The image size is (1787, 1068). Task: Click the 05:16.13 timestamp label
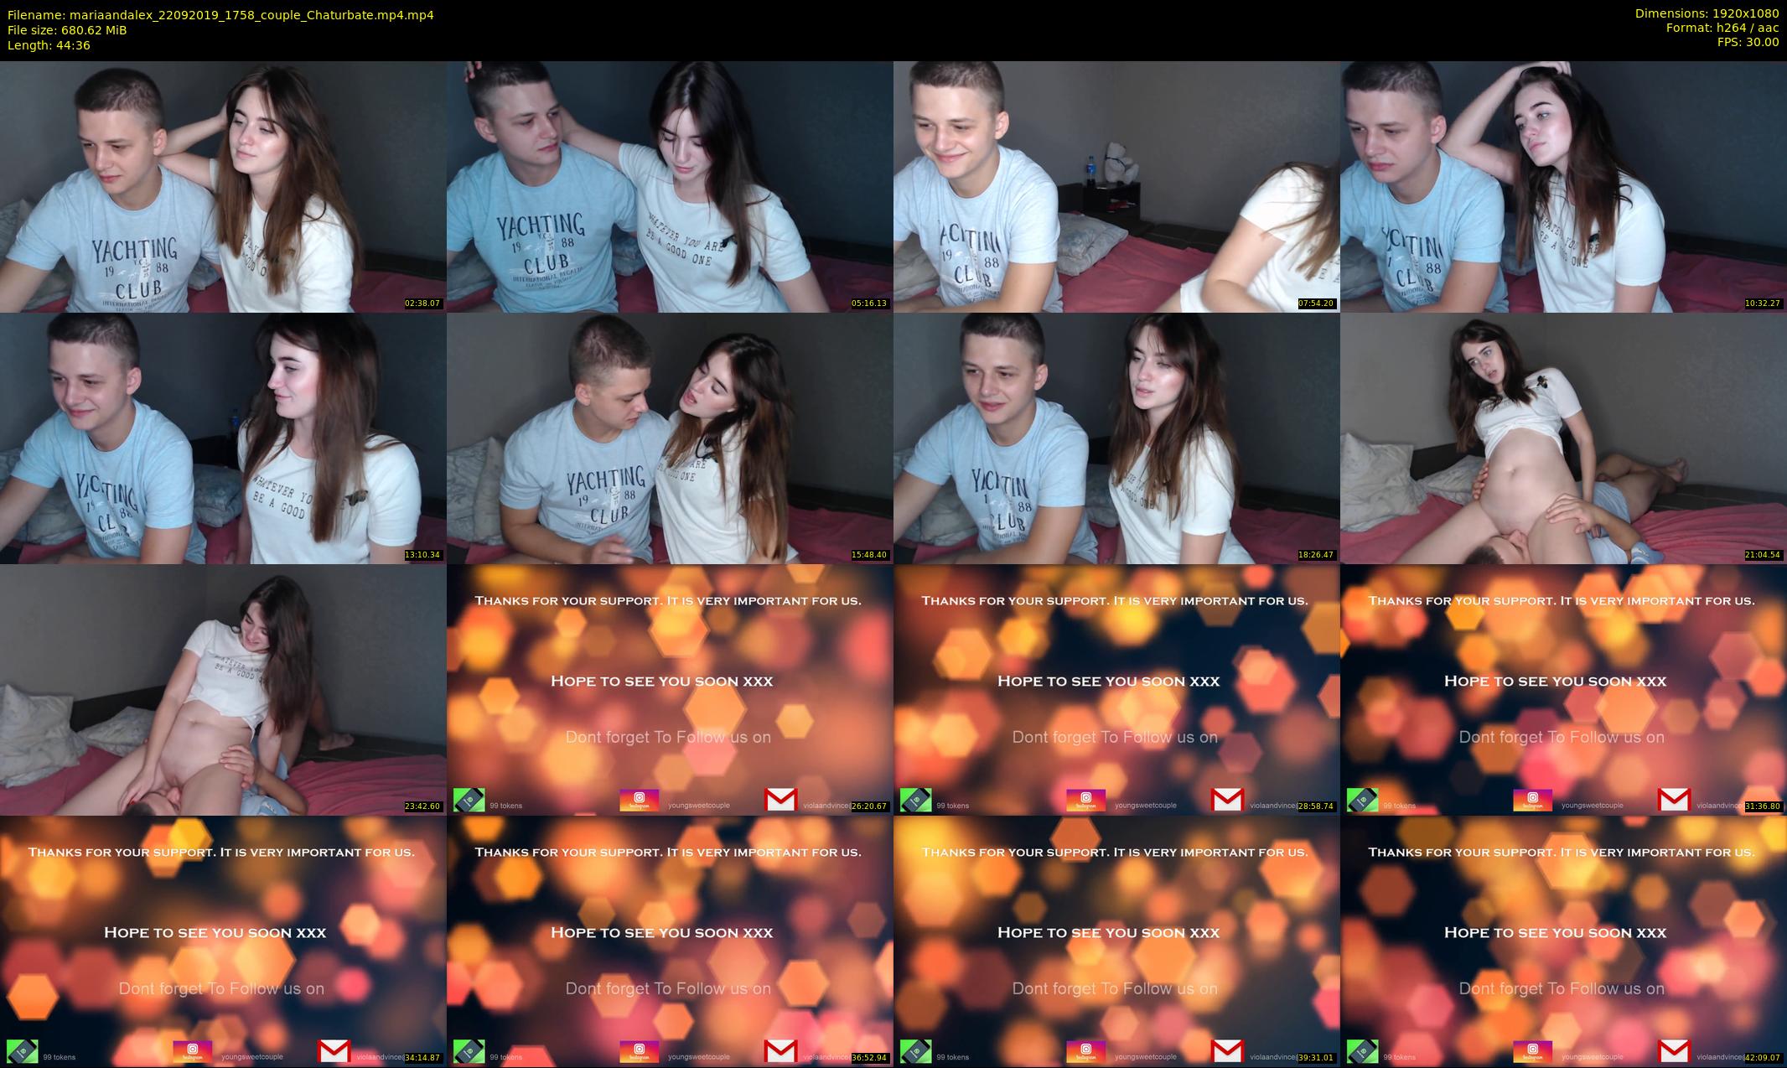[869, 303]
